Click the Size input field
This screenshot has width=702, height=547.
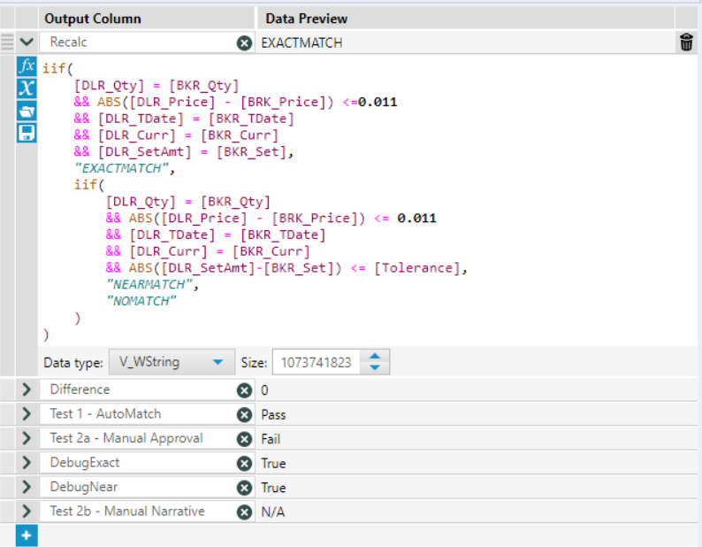click(x=317, y=362)
